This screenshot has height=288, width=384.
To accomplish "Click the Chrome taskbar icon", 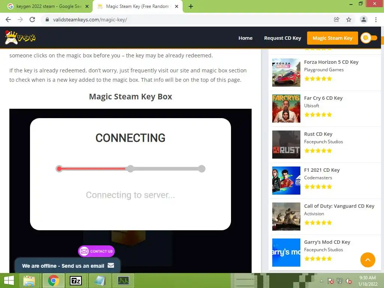I will tap(53, 280).
